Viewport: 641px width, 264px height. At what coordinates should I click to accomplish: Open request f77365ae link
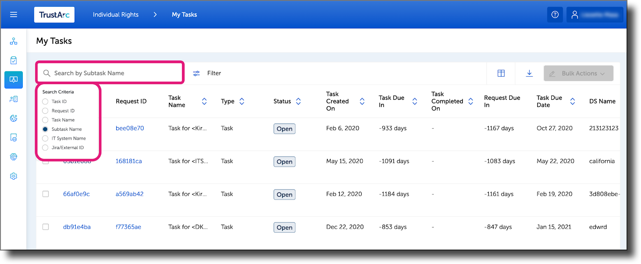point(128,227)
